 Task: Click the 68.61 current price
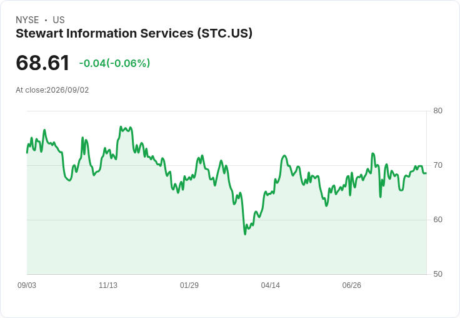42,63
